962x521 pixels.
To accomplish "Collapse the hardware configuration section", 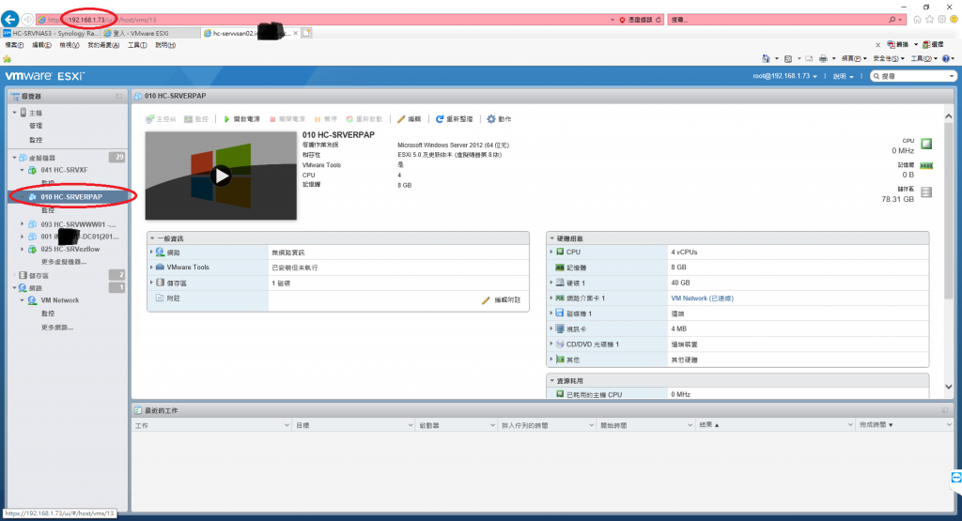I will click(551, 238).
